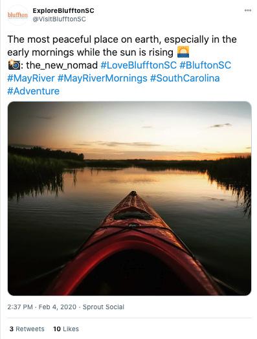Viewport: 257px width, 339px height.
Task: Click the Feb 4, 2020 date
Action: tap(58, 307)
